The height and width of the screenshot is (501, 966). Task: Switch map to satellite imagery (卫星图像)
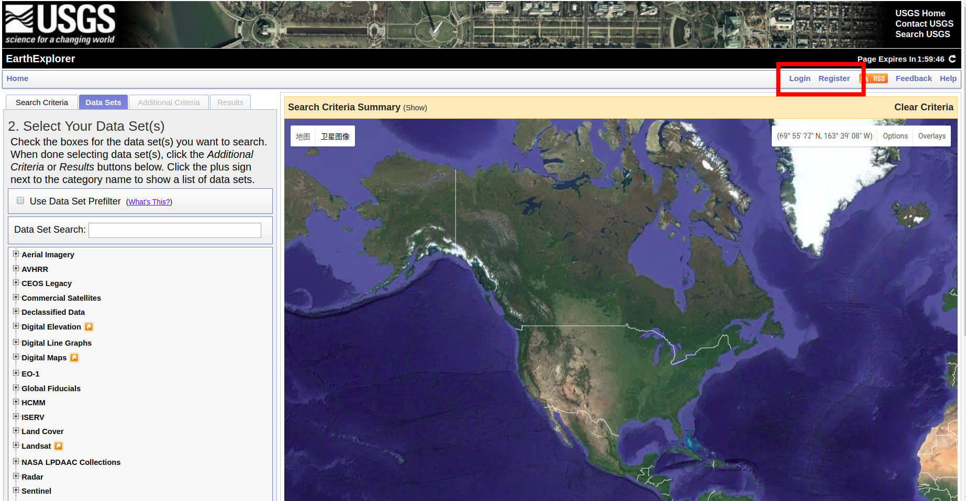335,136
